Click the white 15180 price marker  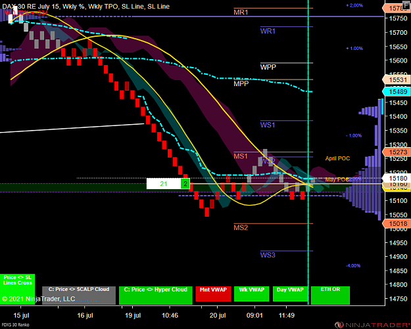[x=397, y=179]
